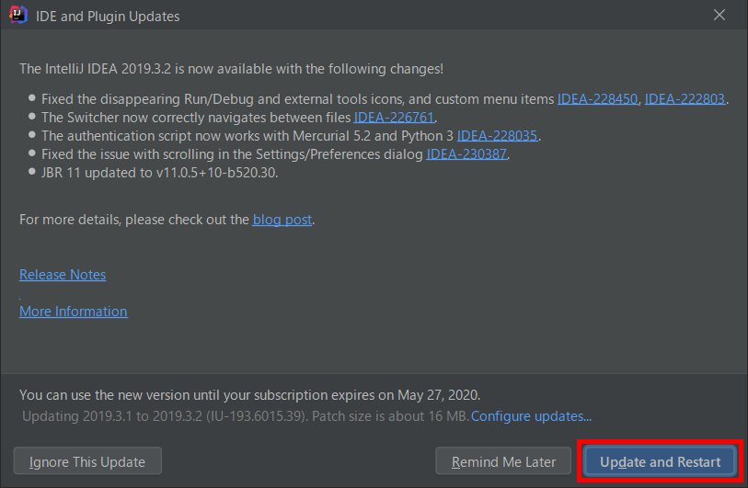The height and width of the screenshot is (488, 748).
Task: Click the IntelliJ IDEA 2019.3.2 availability heading
Action: [231, 69]
